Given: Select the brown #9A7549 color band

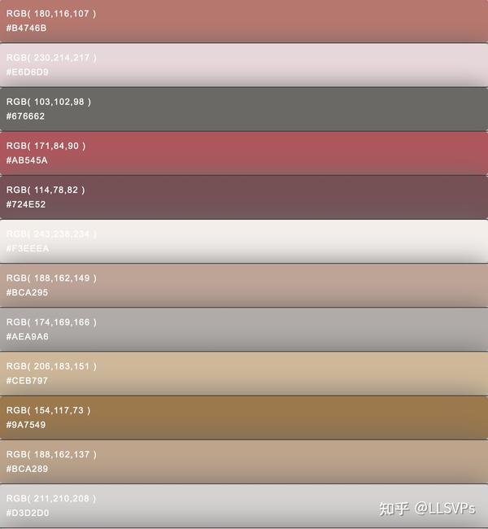Looking at the screenshot, I should (x=244, y=418).
